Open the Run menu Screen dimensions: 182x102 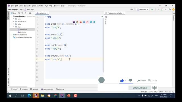click(46, 6)
